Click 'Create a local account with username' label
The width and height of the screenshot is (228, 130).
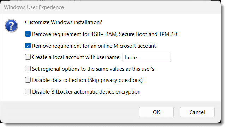pos(76,57)
